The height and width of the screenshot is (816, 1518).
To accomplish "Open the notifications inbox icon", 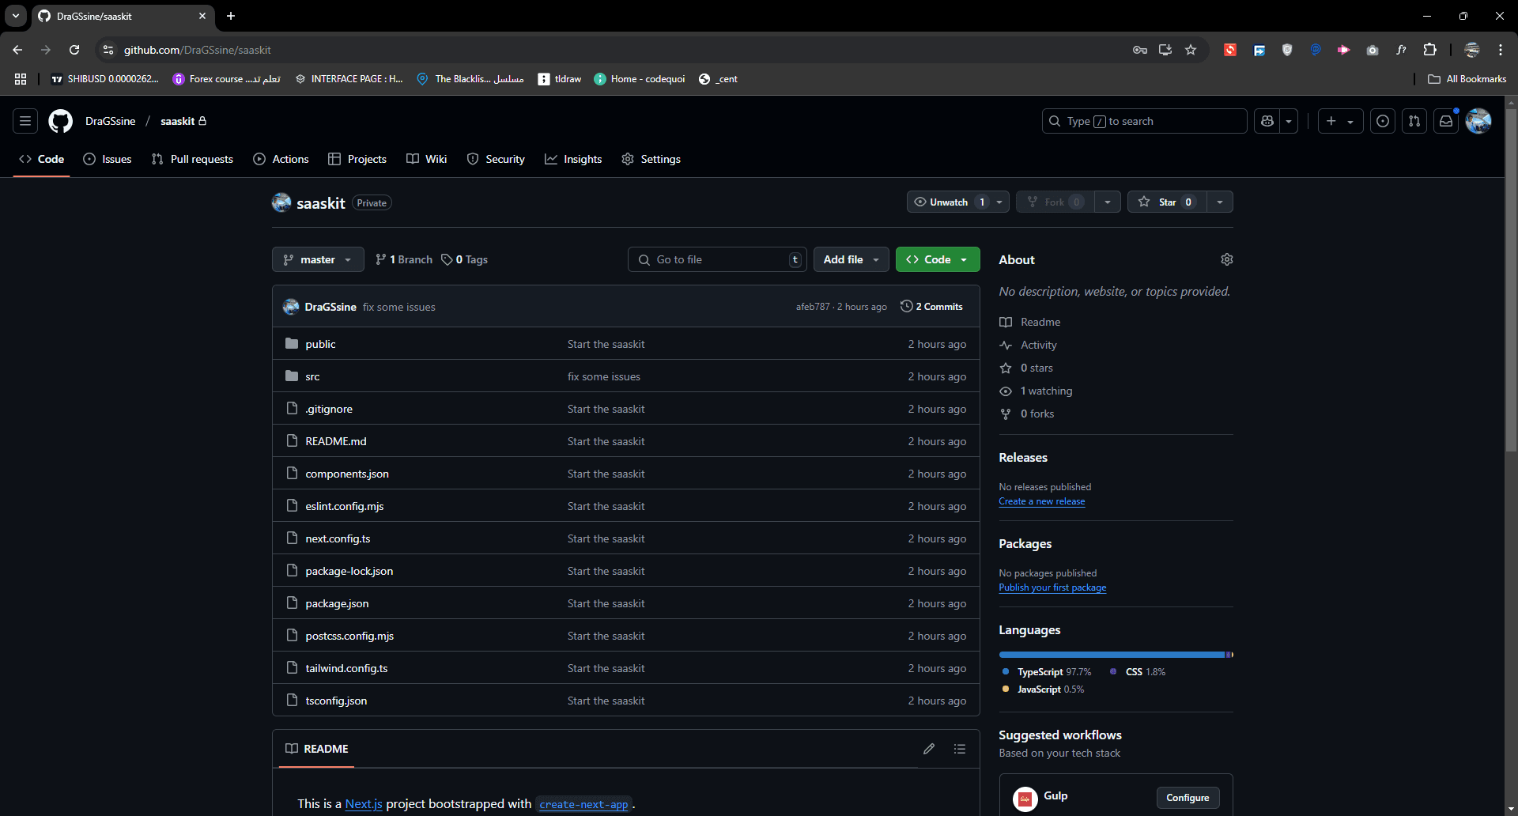I will [1446, 121].
